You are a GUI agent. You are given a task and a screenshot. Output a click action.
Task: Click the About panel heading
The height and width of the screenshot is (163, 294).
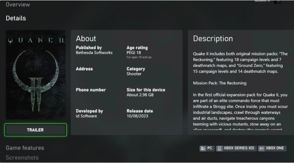[x=86, y=39]
